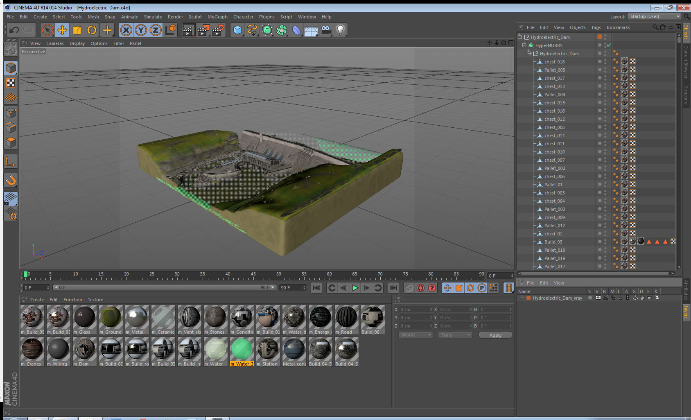
Task: Collapse the HyperNURBS tree node
Action: [524, 45]
